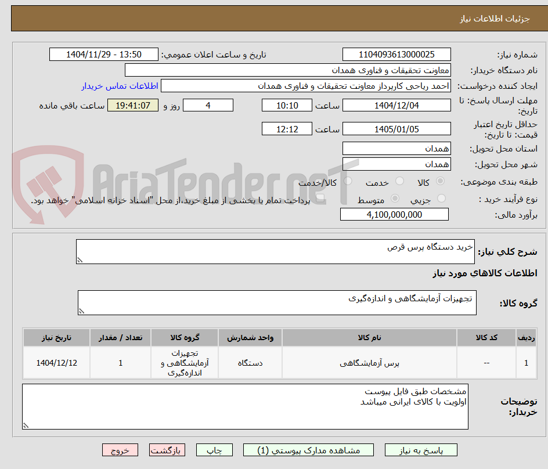
Task: Choose the جزیی purchase type radio
Action: (441, 199)
